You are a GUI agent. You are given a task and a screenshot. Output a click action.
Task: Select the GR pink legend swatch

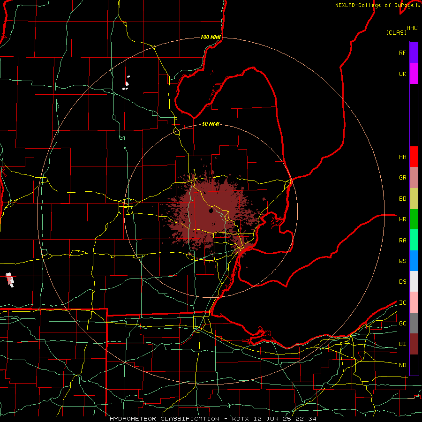click(414, 178)
